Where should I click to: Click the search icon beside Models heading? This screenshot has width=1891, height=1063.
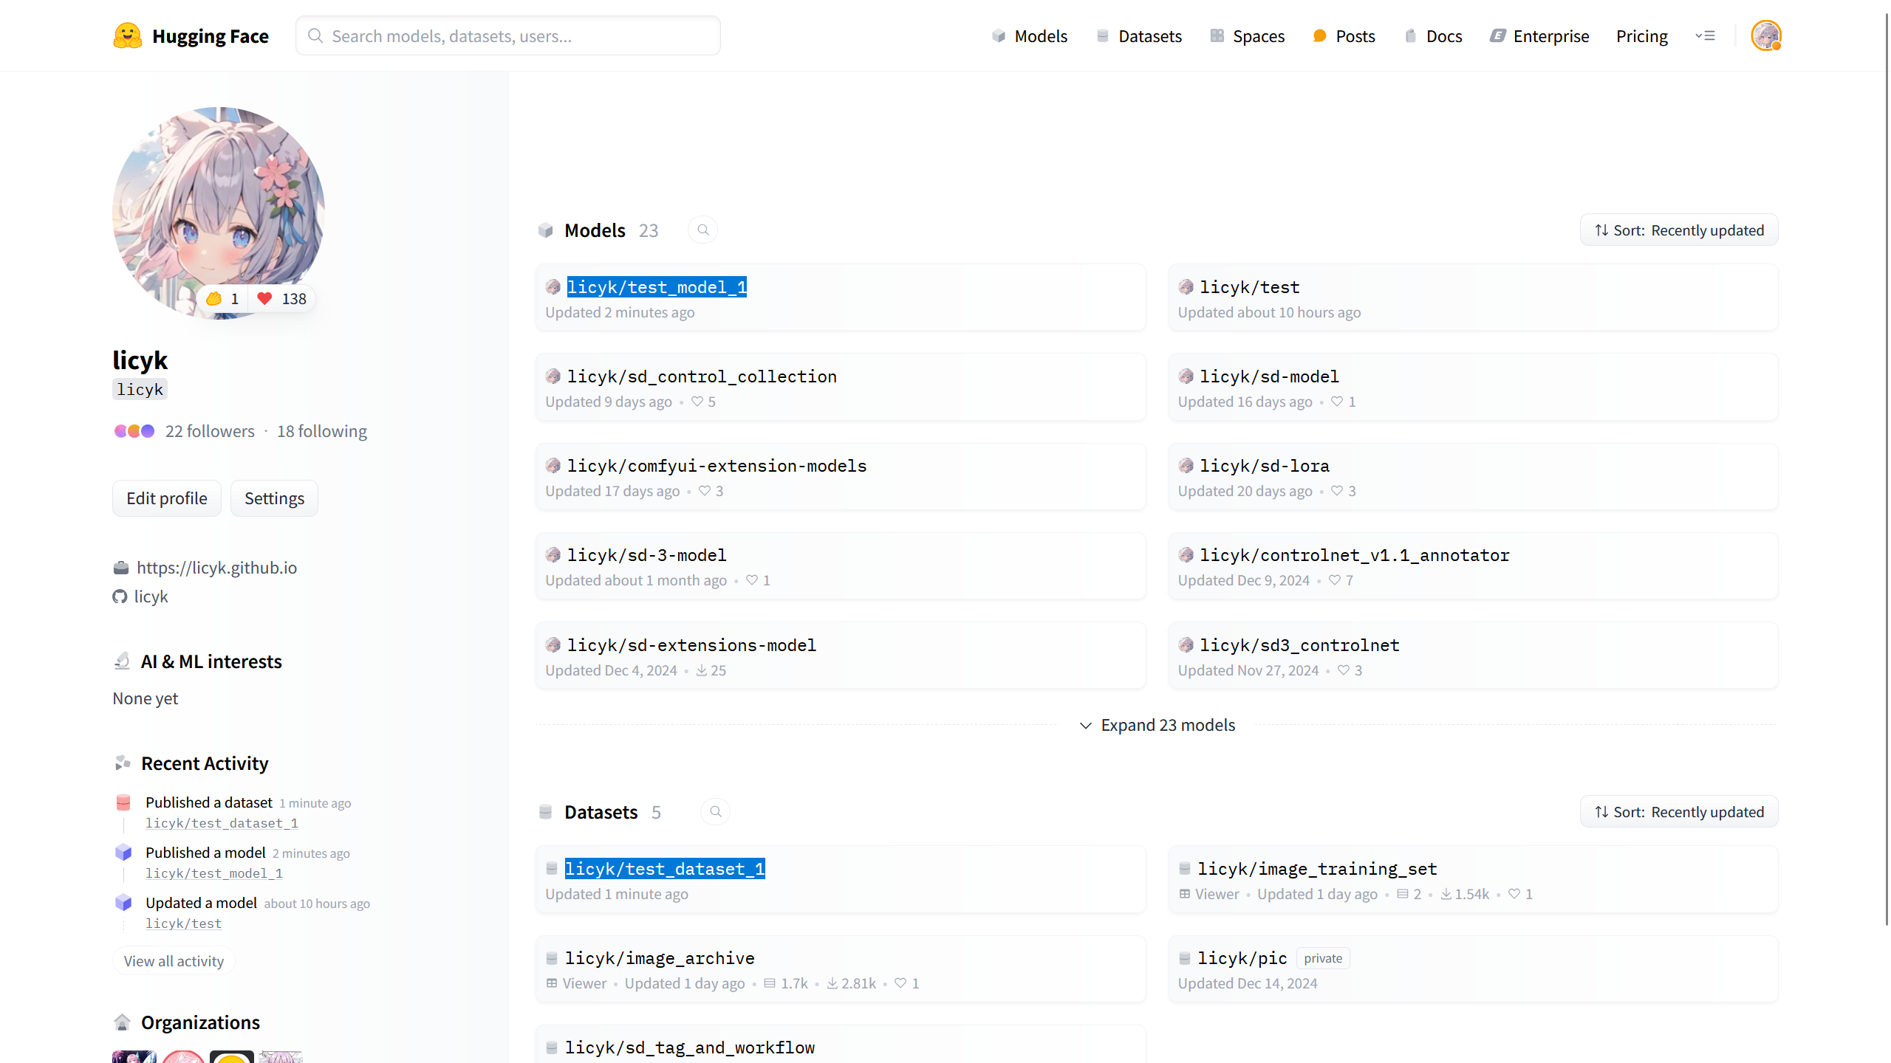[x=702, y=230]
